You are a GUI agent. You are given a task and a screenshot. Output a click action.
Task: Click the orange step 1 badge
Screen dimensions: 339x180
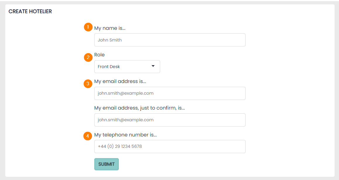[x=88, y=27]
